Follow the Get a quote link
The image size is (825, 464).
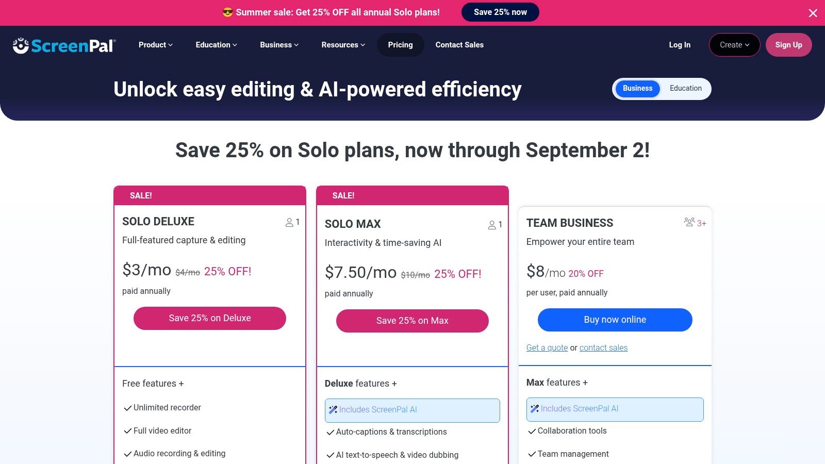coord(547,348)
